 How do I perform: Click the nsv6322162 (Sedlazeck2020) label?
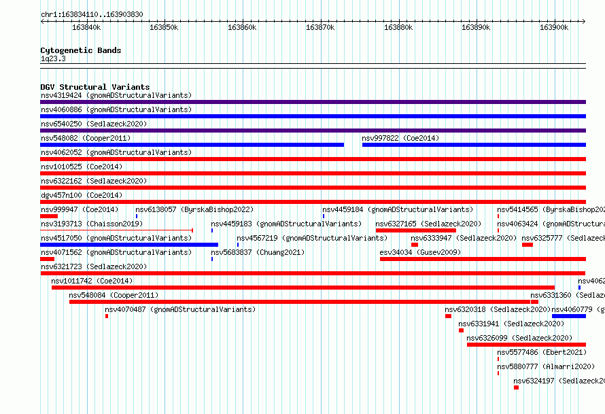[x=94, y=181]
